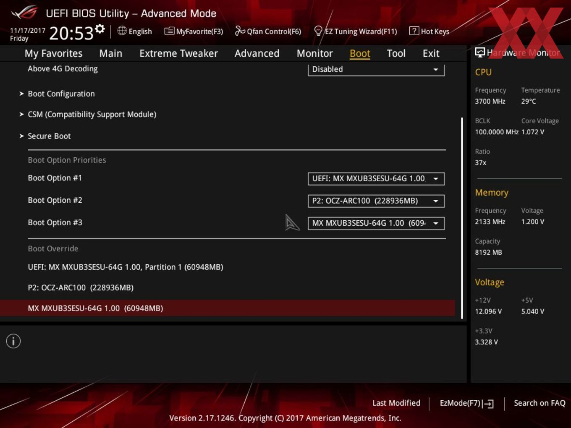The image size is (571, 428).
Task: Click the Boot Option #2 label
Action: pos(55,200)
